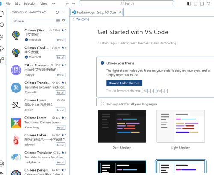Close the Walkthrough: Setup VS Code tab
The image size is (214, 175).
pyautogui.click(x=120, y=12)
